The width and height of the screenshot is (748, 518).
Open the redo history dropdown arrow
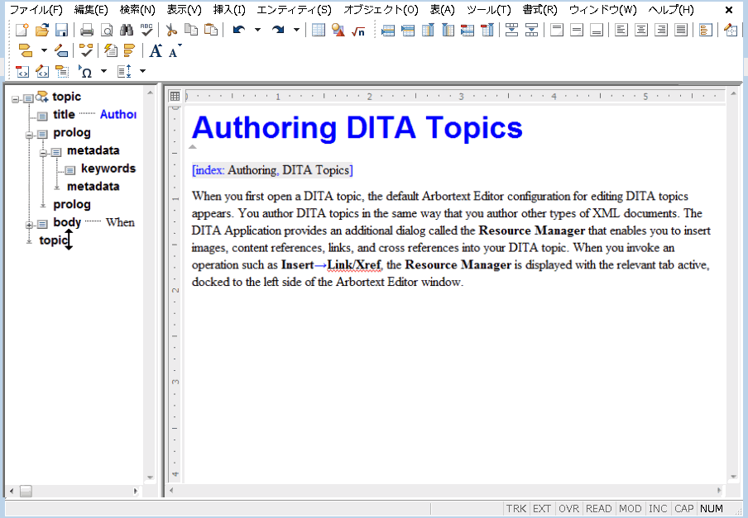[296, 30]
